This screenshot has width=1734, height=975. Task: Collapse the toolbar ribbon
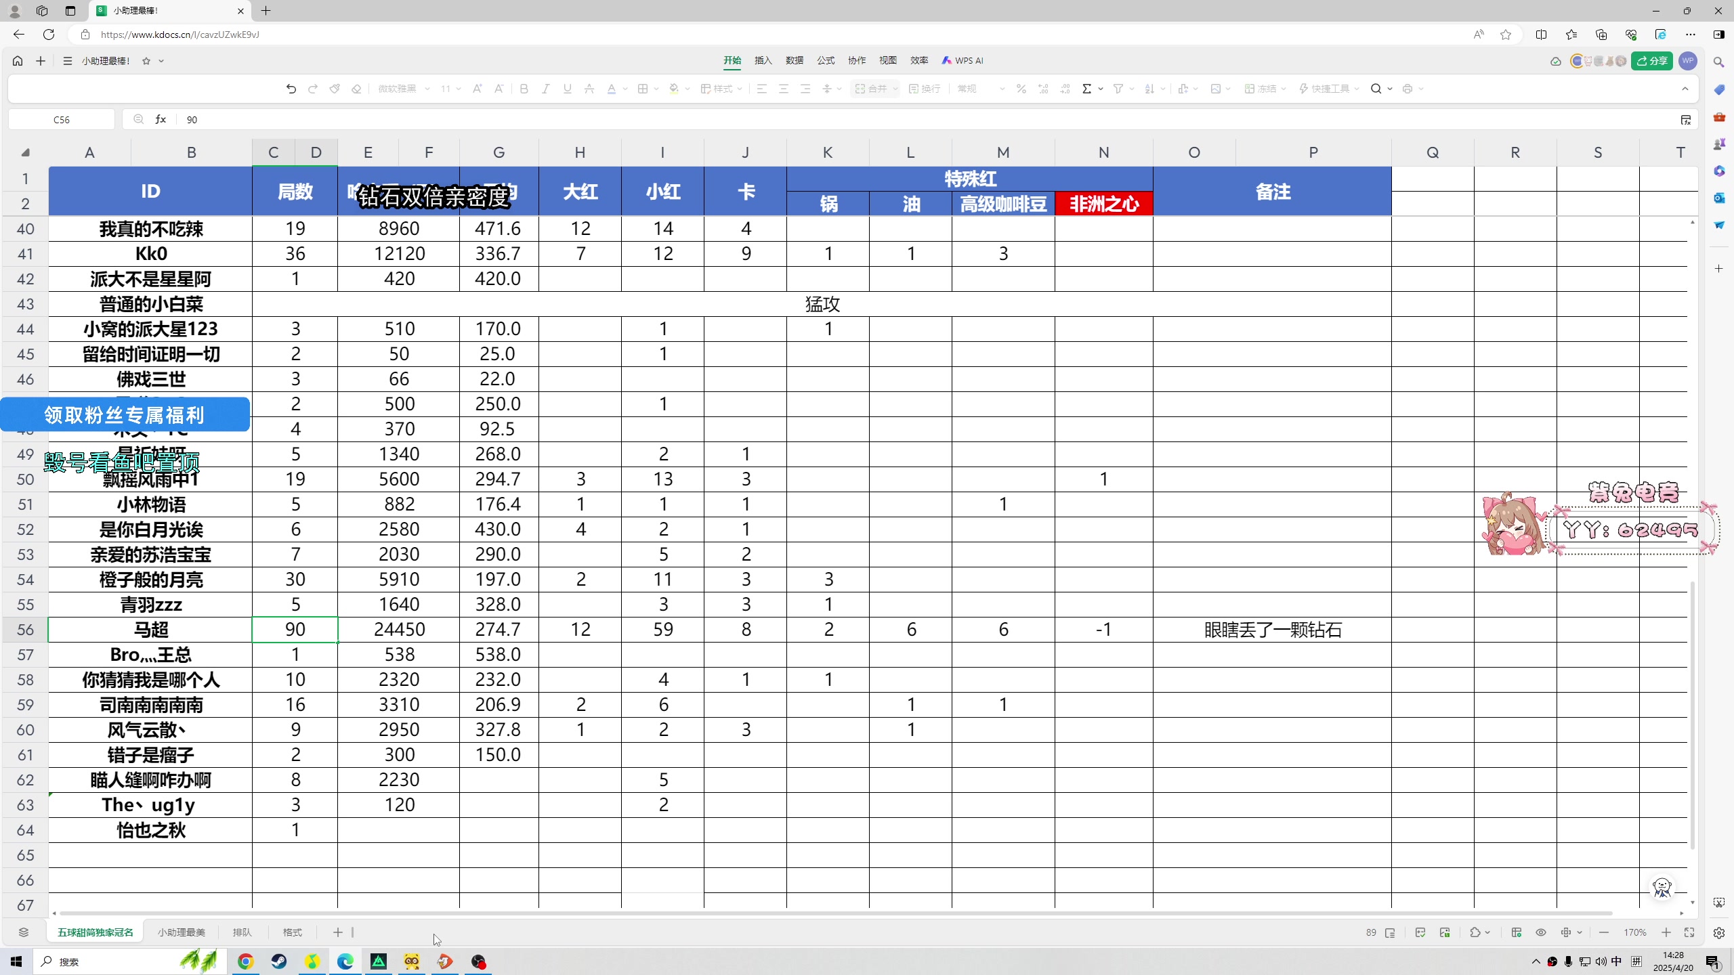(1685, 89)
